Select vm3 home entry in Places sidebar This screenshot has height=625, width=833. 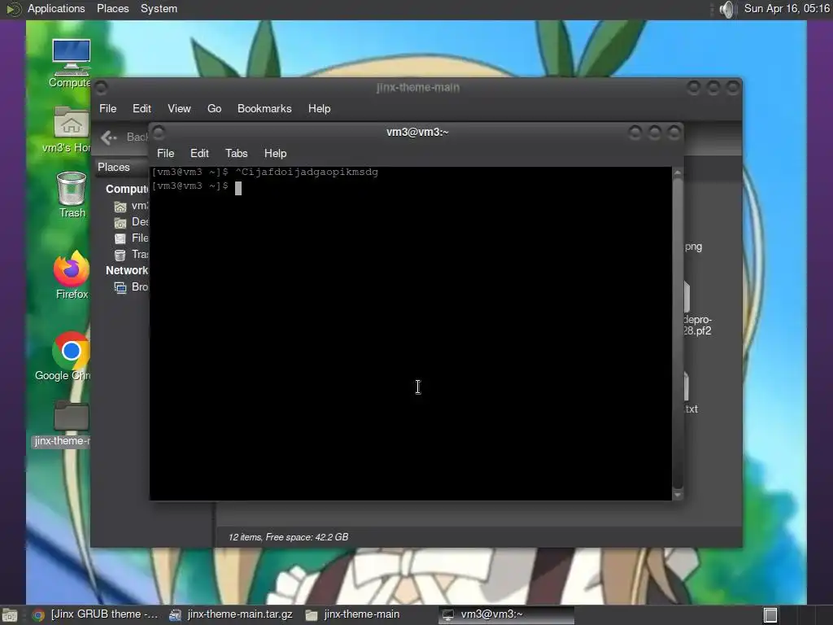(131, 206)
